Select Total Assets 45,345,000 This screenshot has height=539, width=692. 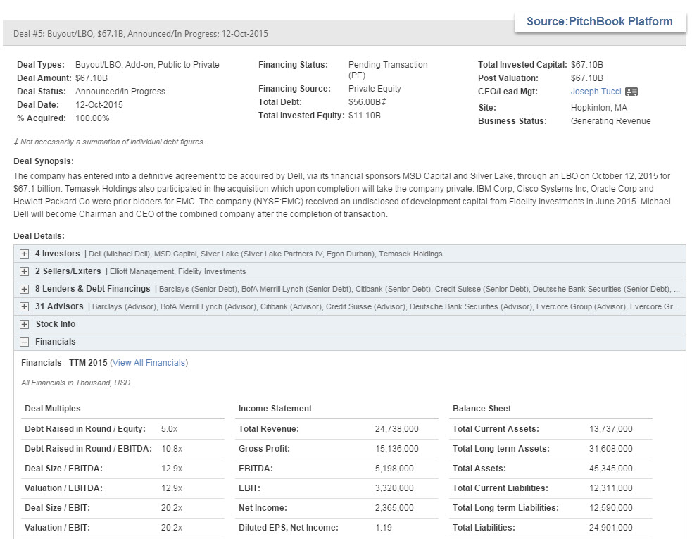pos(611,469)
